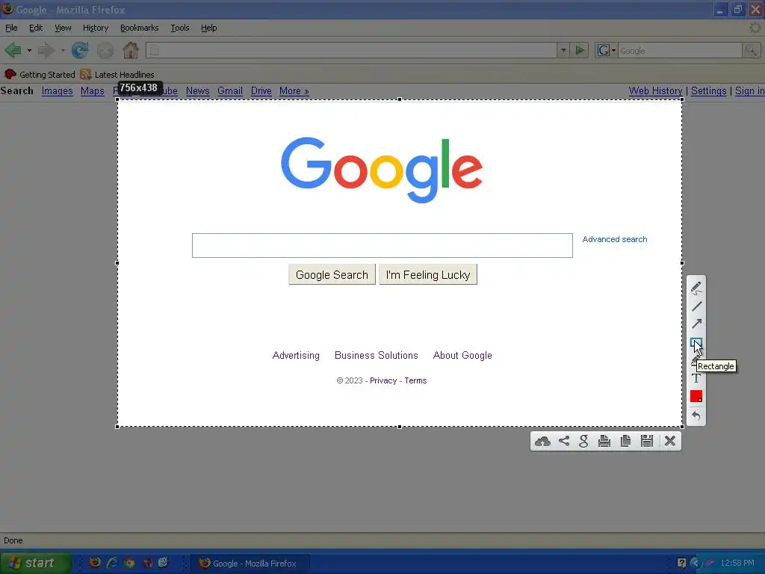
Task: Click the Maps link
Action: (92, 90)
